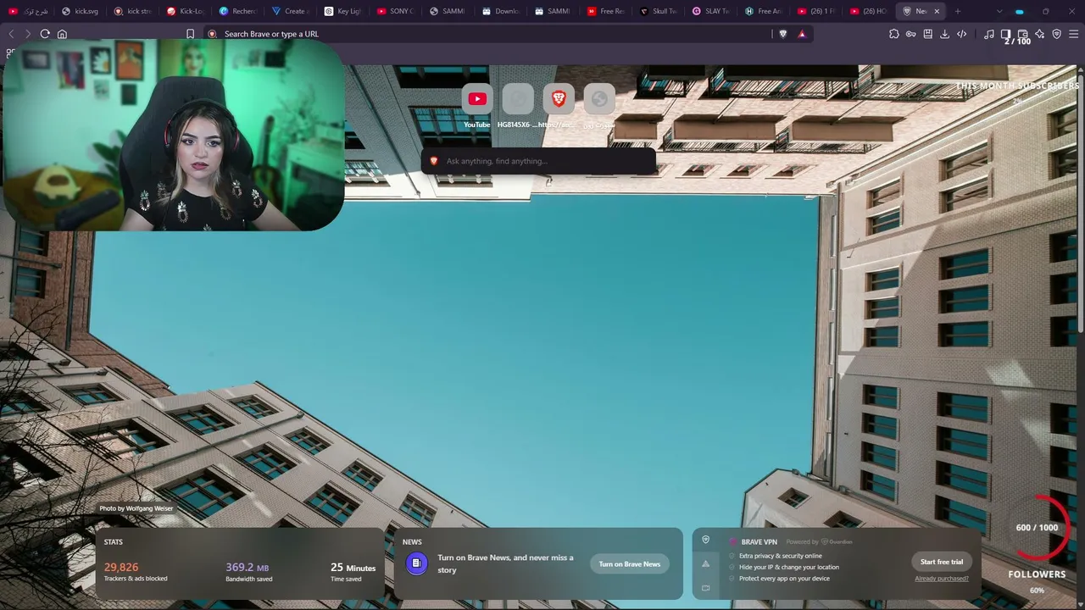Select the Rewards triangle tab in widget

705,564
